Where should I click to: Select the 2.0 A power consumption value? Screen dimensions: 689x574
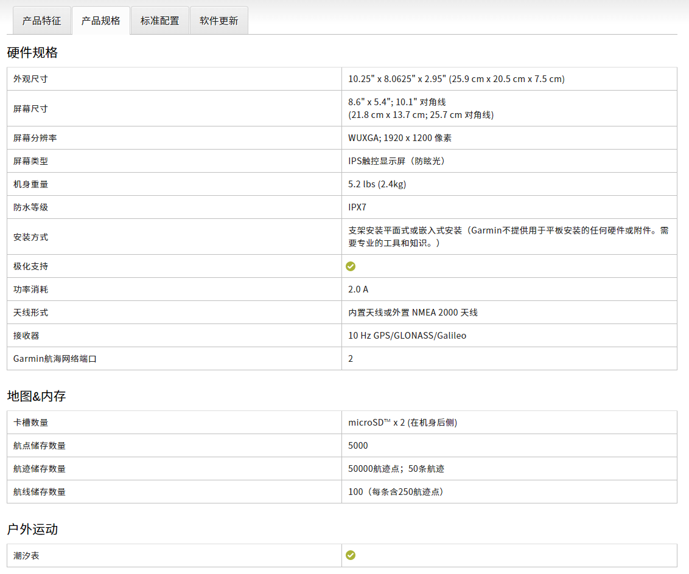coord(358,289)
